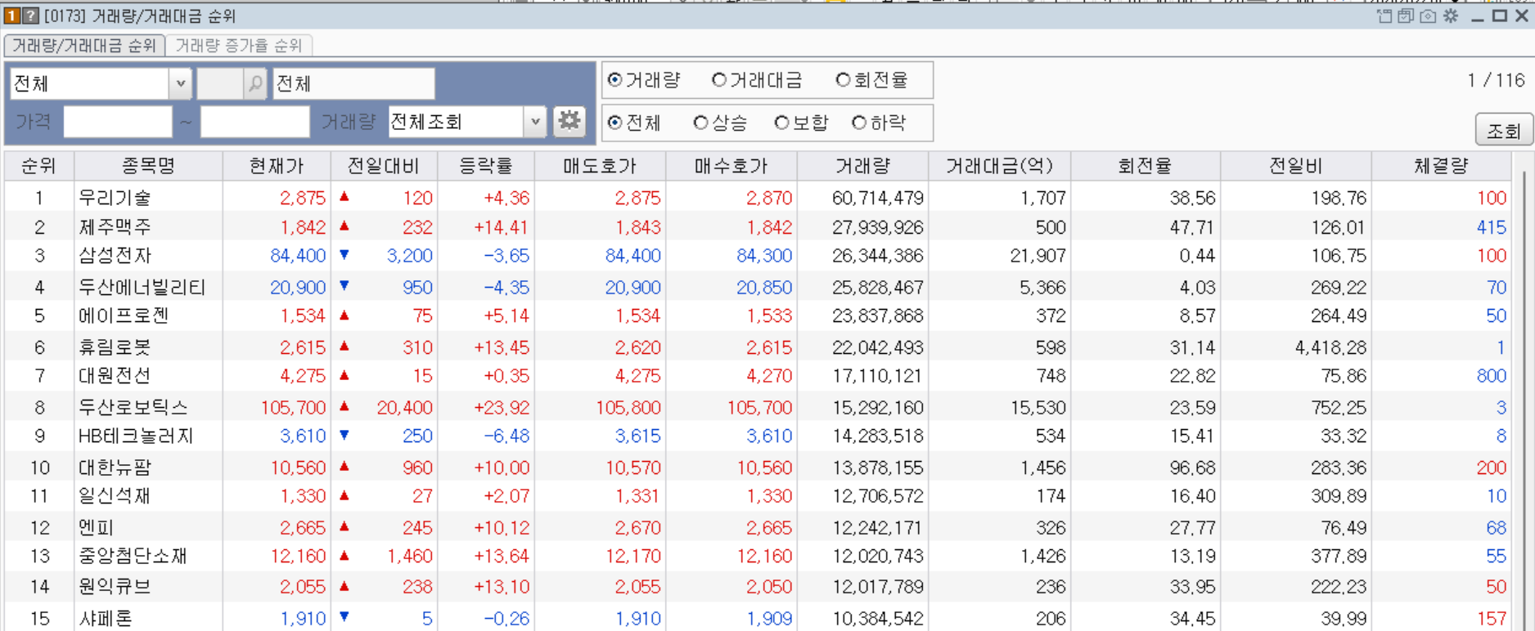Select the 회전율 radio button
The width and height of the screenshot is (1535, 631).
[x=872, y=80]
